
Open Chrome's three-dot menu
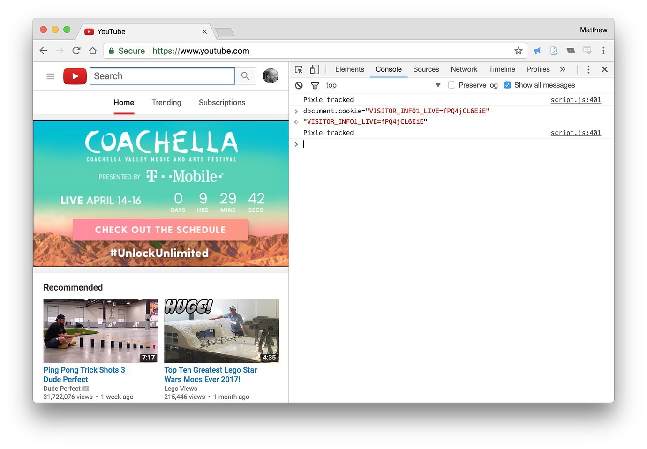603,51
